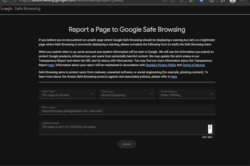This screenshot has width=250, height=166.
Task: Click the '622 / 800' character counter
Action: pyautogui.click(x=207, y=137)
